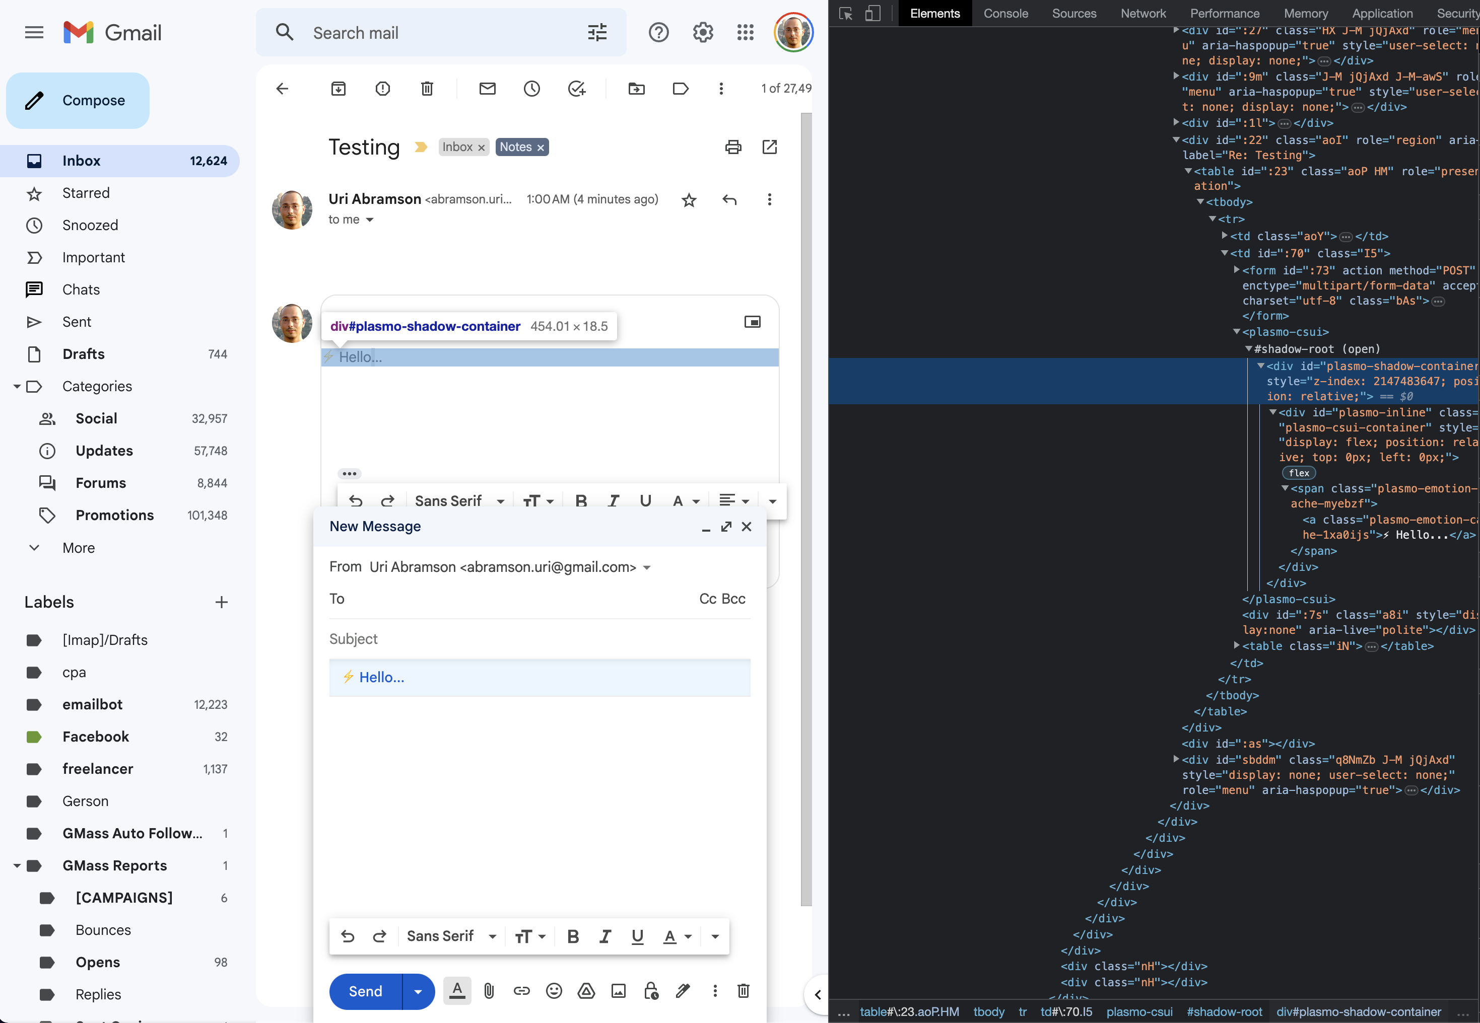This screenshot has width=1480, height=1023.
Task: Open the Network panel in DevTools
Action: coord(1142,13)
